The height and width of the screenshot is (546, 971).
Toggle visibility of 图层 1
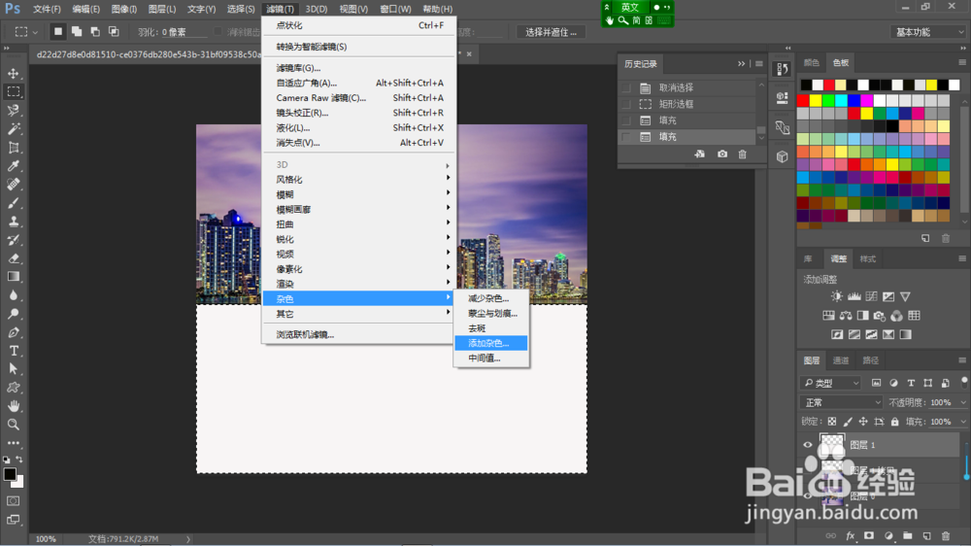(x=808, y=445)
